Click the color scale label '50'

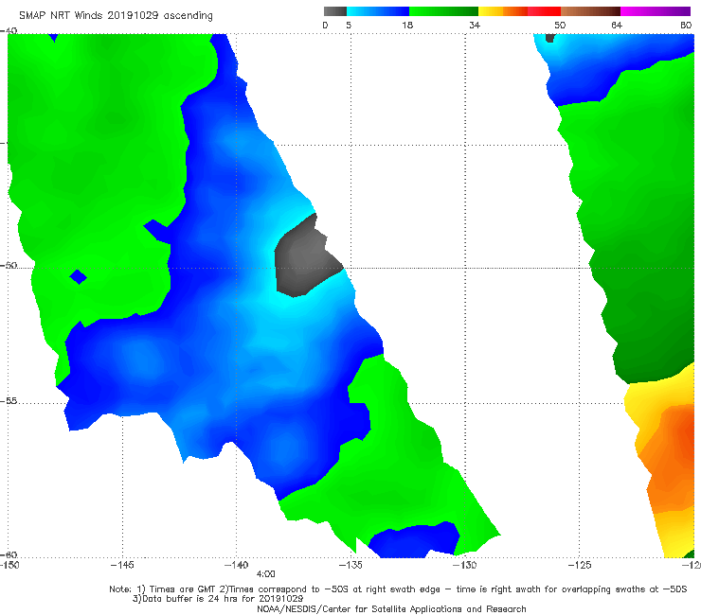(x=560, y=26)
